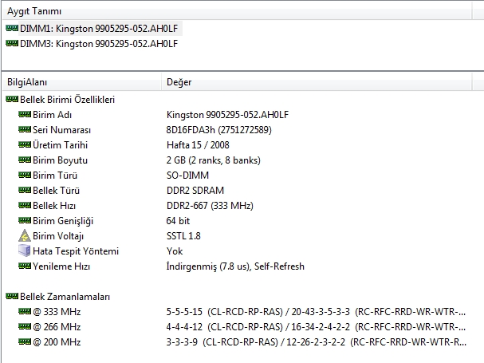
Task: Click the icon next to @ 333 MHz
Action: pyautogui.click(x=25, y=311)
